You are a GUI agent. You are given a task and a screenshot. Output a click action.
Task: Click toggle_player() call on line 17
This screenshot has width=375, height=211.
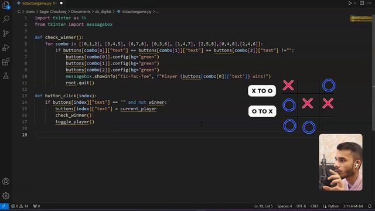[x=74, y=122]
